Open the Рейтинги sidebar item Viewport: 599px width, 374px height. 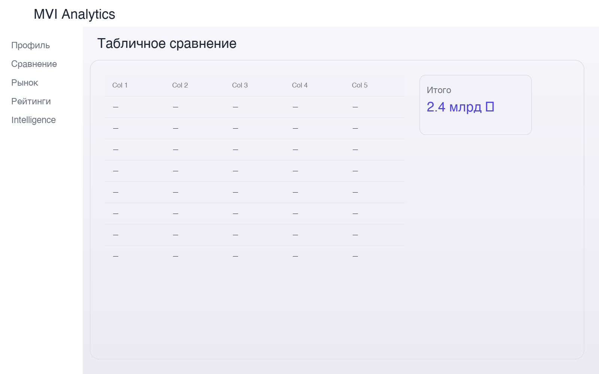click(x=31, y=101)
